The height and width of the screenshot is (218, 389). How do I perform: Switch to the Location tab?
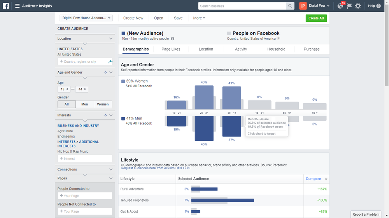coord(206,49)
